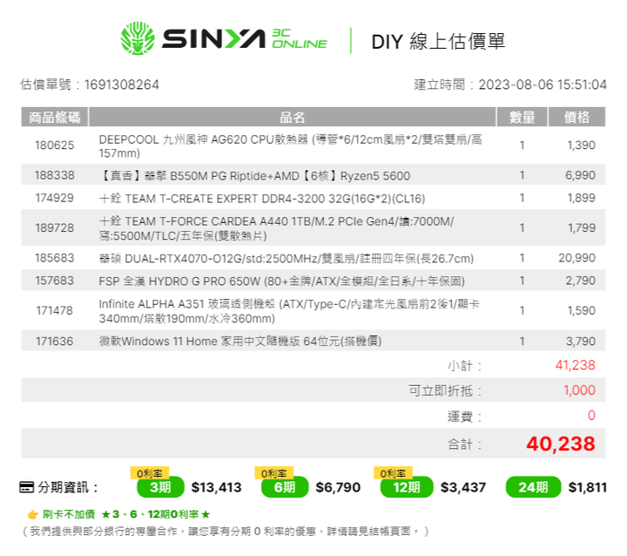This screenshot has height=556, width=627.
Task: Click price 2,790 of the FSP power supply
Action: click(x=581, y=281)
